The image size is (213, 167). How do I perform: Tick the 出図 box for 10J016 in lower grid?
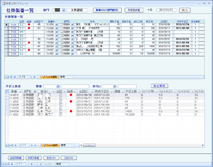(61, 95)
